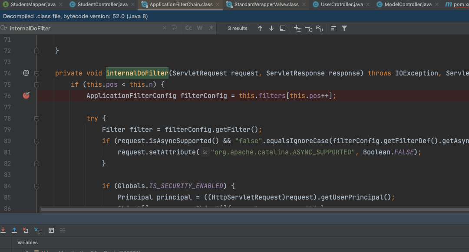Viewport: 469px width, 252px height.
Task: Select all occurrences icon
Action: 320,28
